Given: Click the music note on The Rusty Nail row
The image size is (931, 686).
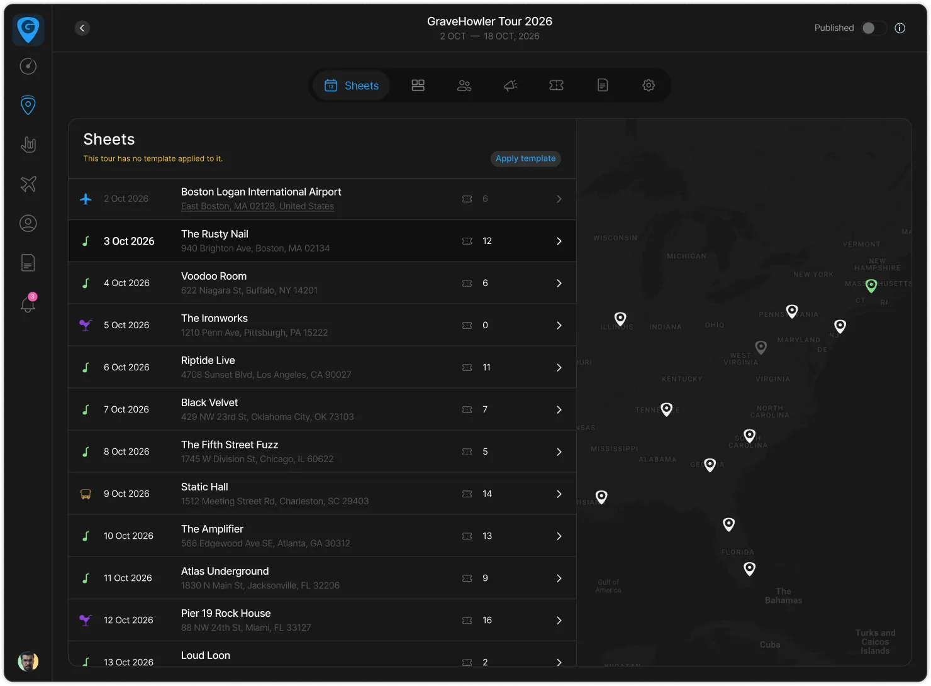Looking at the screenshot, I should tap(86, 241).
